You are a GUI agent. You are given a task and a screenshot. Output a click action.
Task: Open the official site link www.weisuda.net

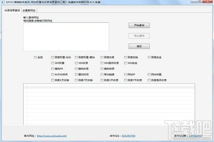coord(52,136)
